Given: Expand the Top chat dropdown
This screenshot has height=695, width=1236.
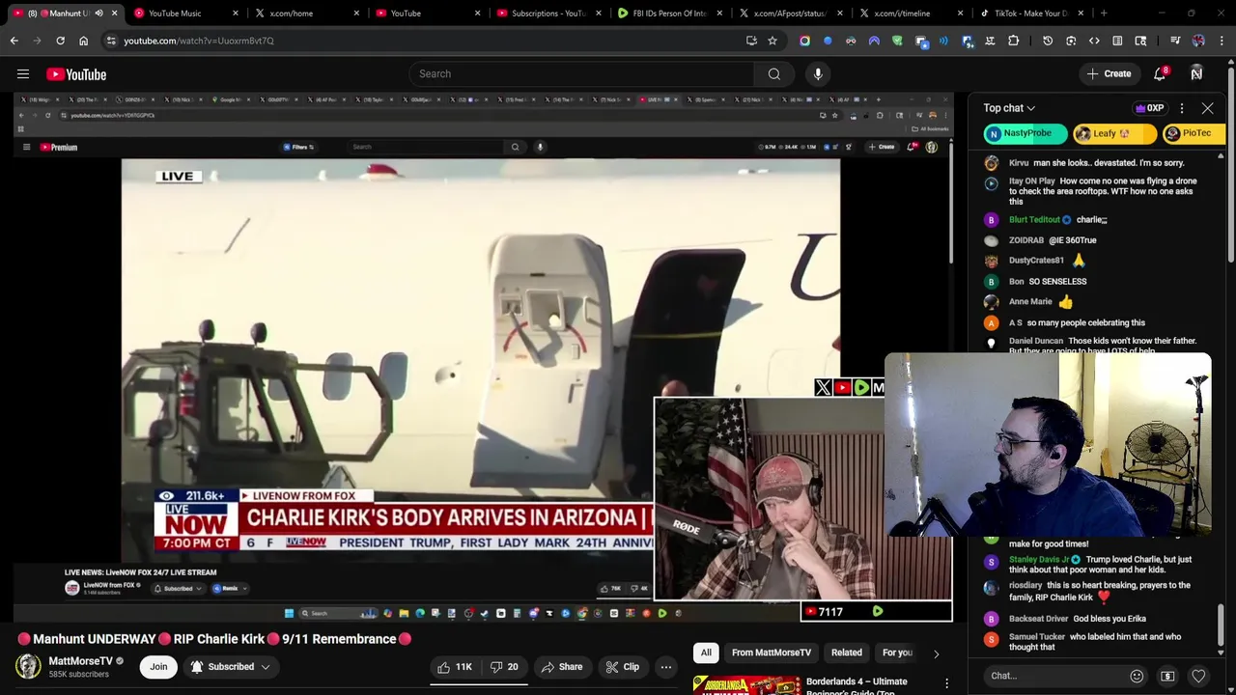Looking at the screenshot, I should [1009, 108].
